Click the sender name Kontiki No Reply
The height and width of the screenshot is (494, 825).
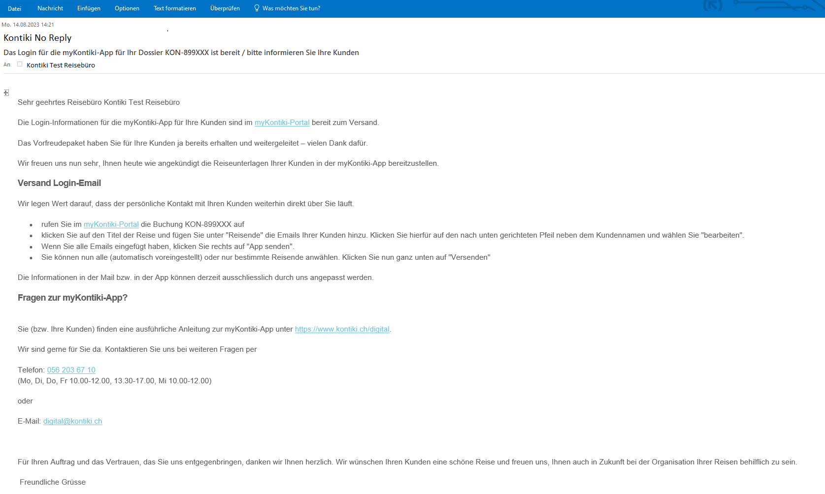point(37,38)
